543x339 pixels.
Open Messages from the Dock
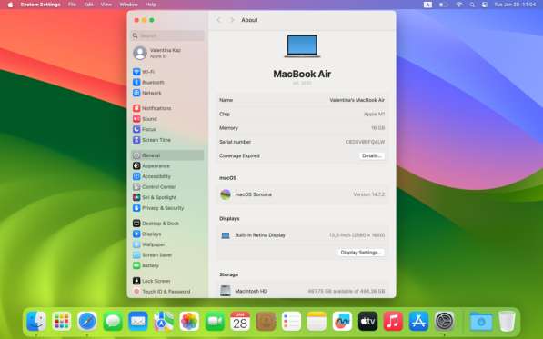pos(113,322)
